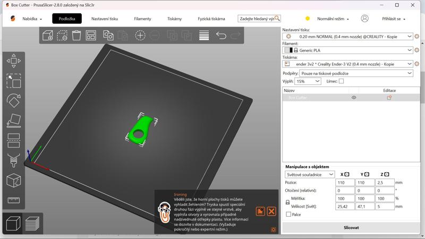
Task: Open the Přihlásit se dropdown
Action: point(394,19)
